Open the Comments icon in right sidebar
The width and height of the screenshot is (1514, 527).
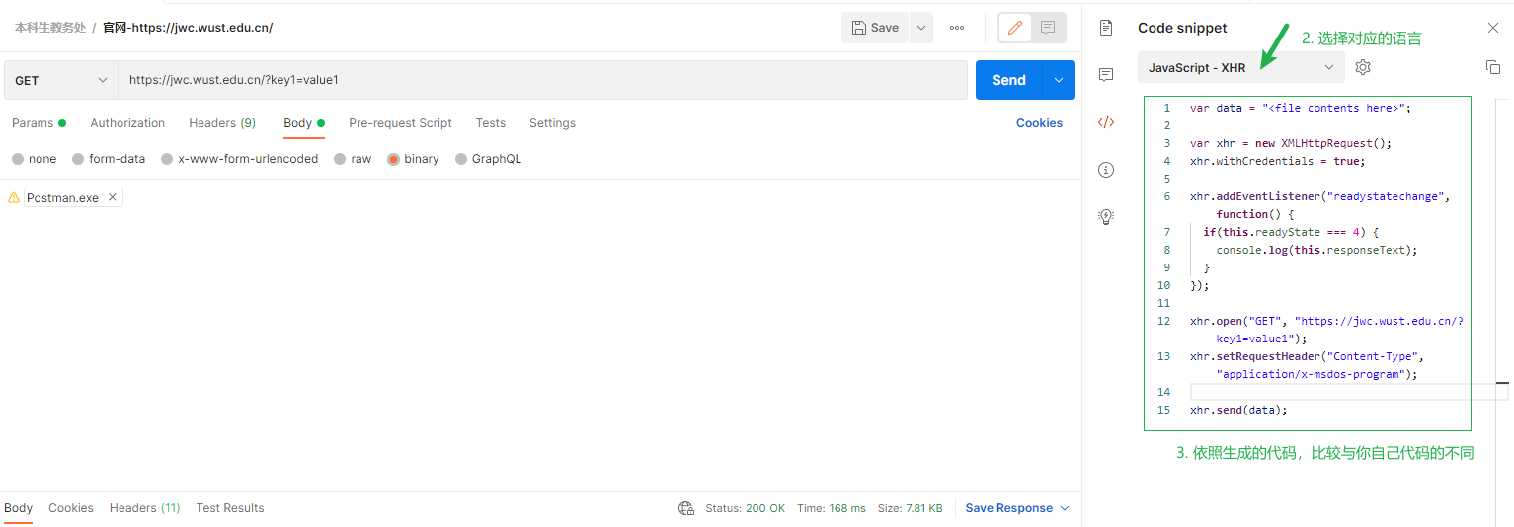1106,75
